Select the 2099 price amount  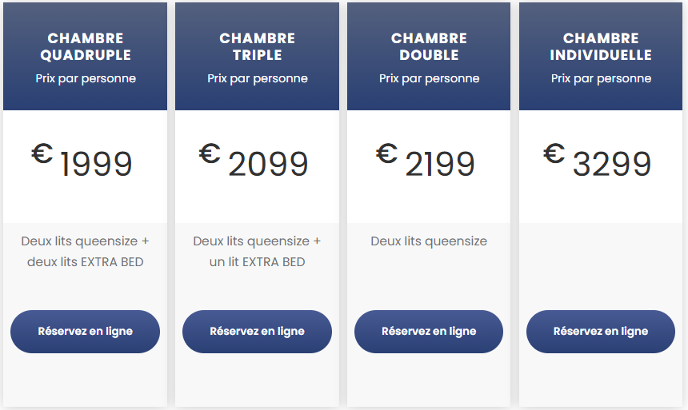[268, 165]
